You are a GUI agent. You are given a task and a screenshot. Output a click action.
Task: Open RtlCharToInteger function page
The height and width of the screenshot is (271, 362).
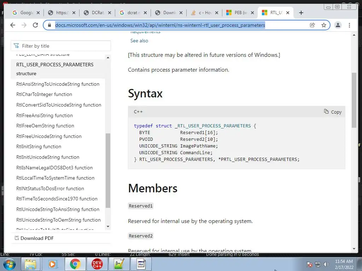tap(44, 94)
